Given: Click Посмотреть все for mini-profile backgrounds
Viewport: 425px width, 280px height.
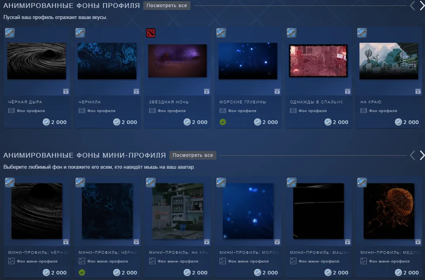Looking at the screenshot, I should 193,155.
